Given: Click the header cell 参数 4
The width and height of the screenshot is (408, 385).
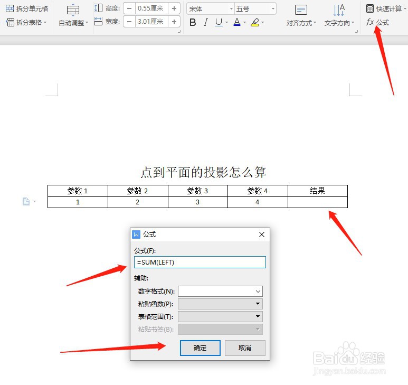Looking at the screenshot, I should tap(258, 191).
